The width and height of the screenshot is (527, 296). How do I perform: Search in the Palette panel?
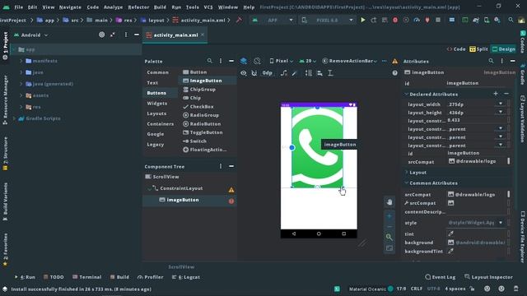tap(209, 61)
